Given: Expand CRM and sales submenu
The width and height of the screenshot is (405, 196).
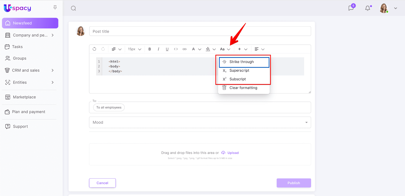Looking at the screenshot, I should tap(53, 70).
